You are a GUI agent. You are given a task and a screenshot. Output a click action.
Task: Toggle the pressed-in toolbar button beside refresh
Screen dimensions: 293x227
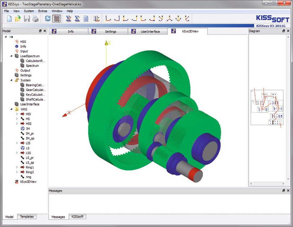coord(56,19)
